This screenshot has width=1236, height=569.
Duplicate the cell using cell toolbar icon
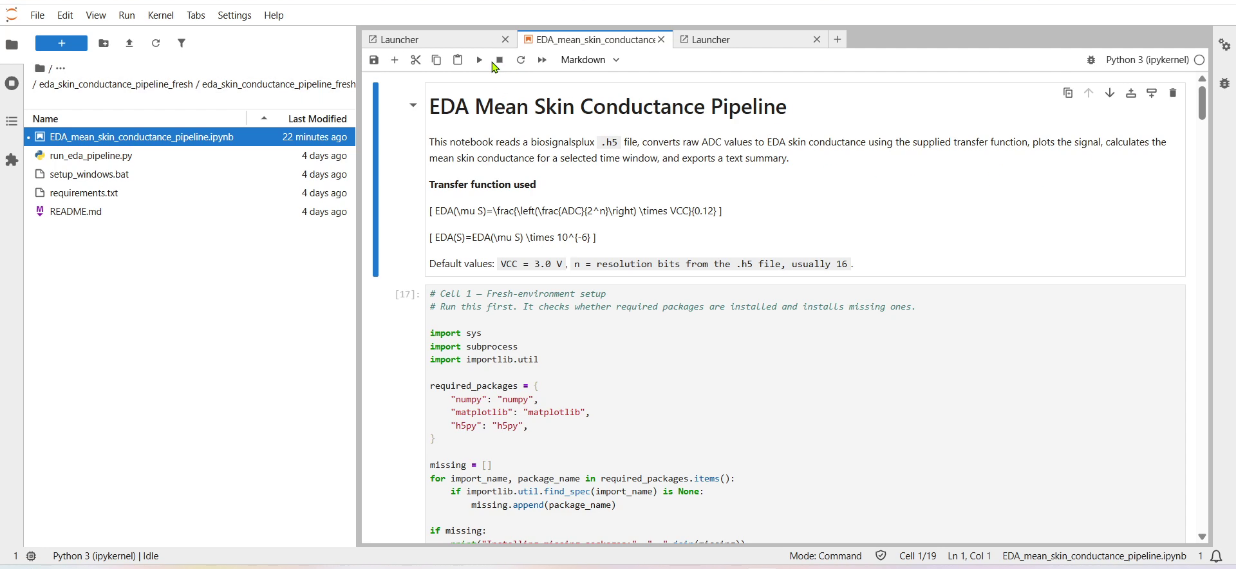[1069, 93]
